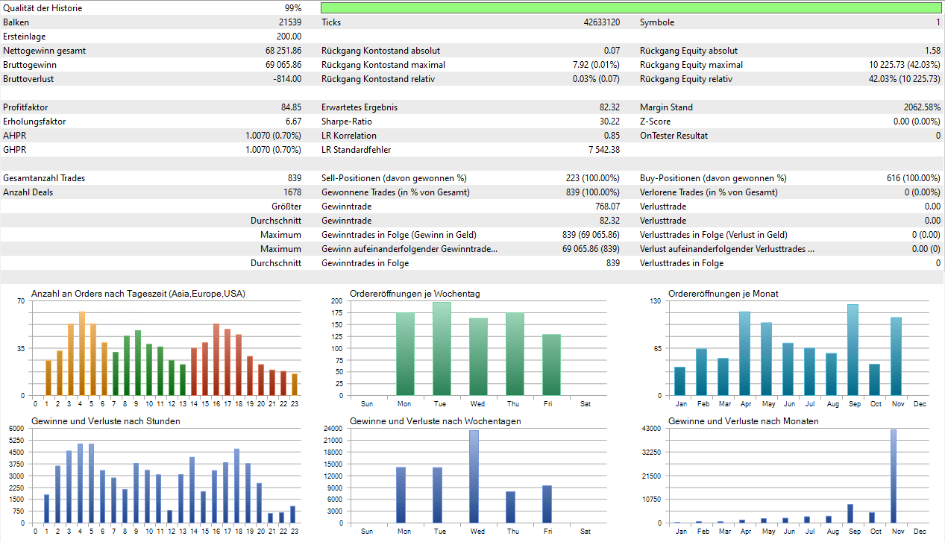Click the 'Ordereröffnungen je Monat' chart title
This screenshot has width=945, height=542.
[723, 294]
